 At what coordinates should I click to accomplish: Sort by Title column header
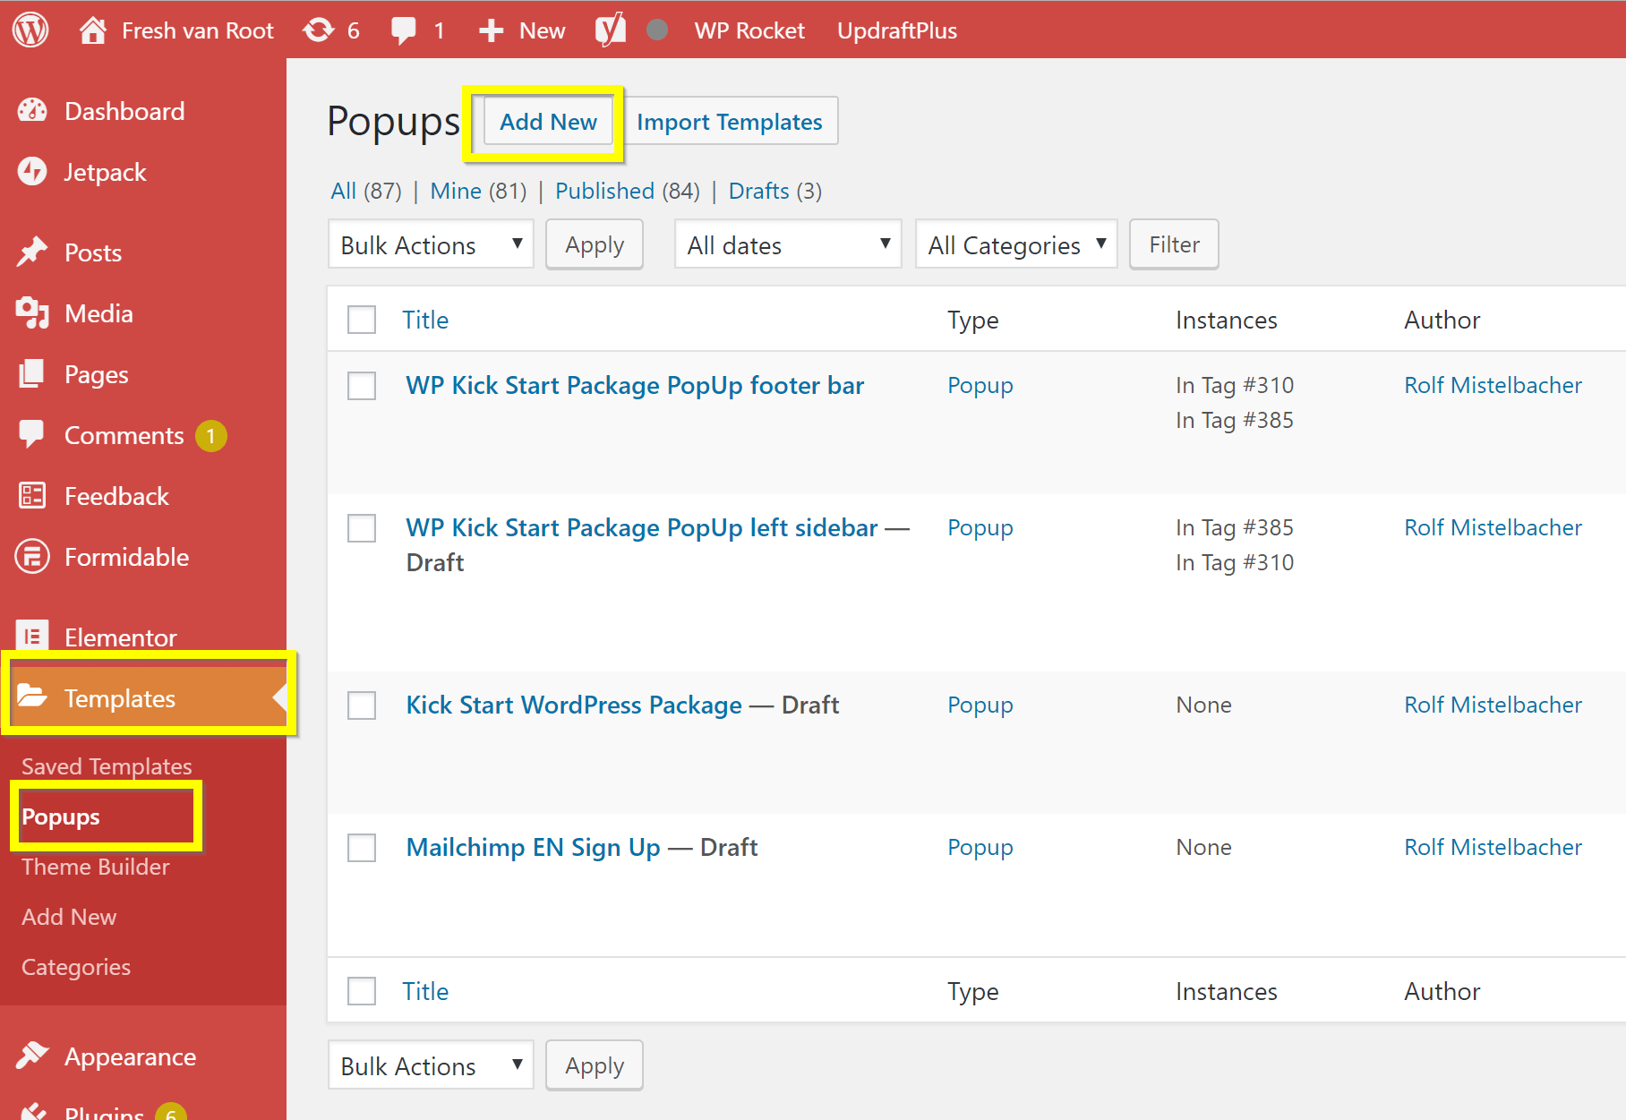425,320
